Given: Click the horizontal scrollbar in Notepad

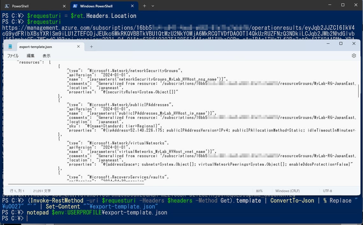Looking at the screenshot, I should pyautogui.click(x=76, y=184).
